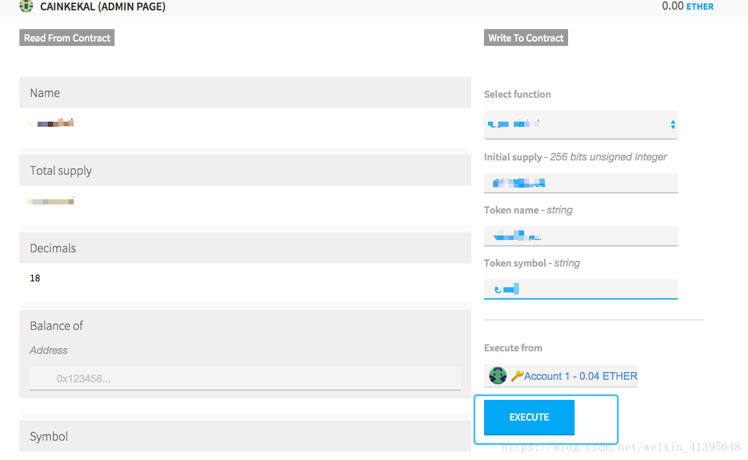The width and height of the screenshot is (748, 460).
Task: Click the CAINKEKAL contract identicon
Action: click(26, 6)
